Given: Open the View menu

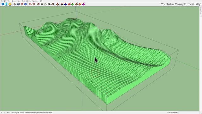Looking at the screenshot, I should (9, 1).
